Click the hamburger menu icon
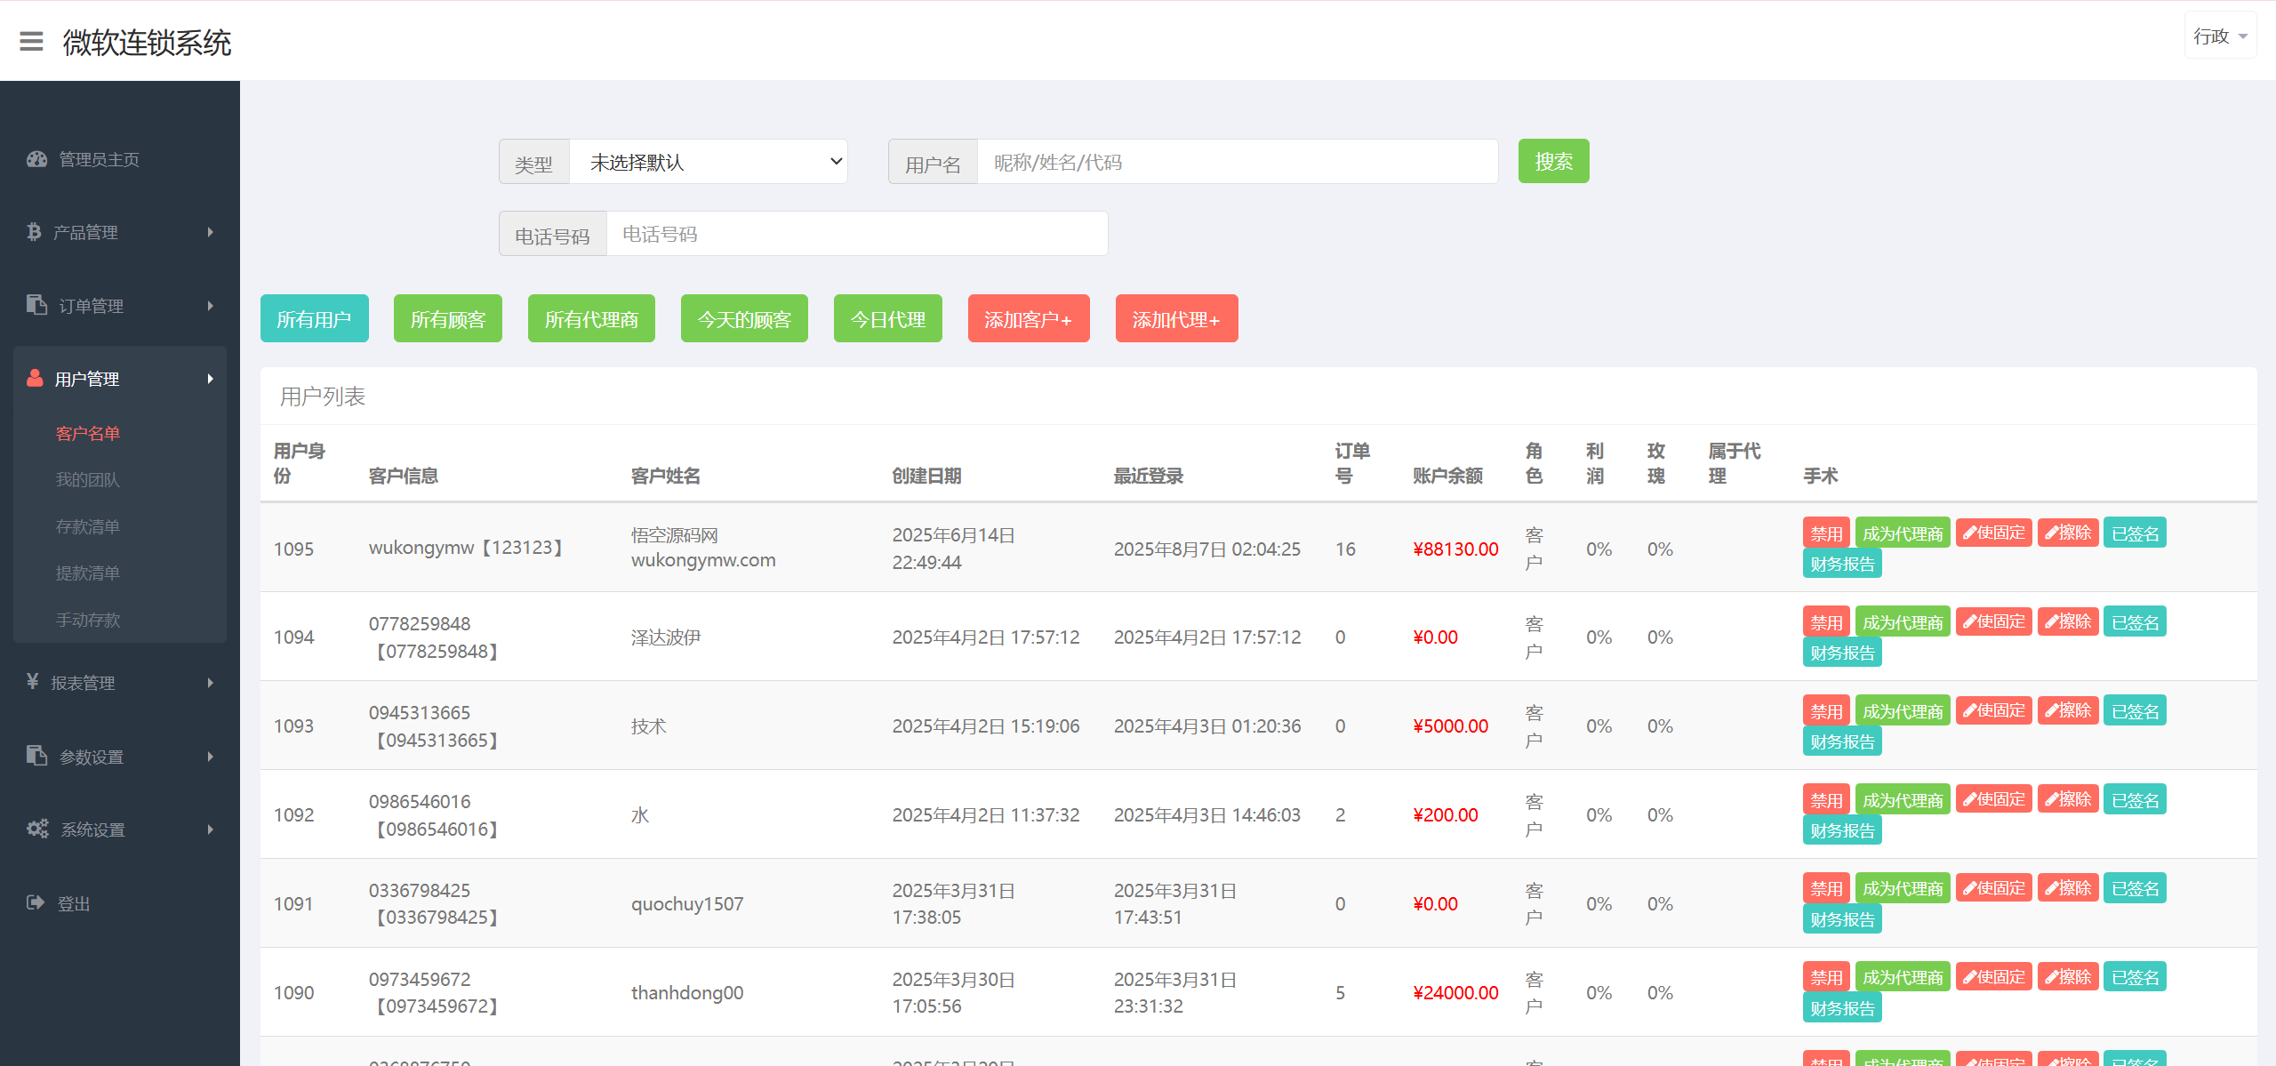This screenshot has height=1066, width=2276. [31, 42]
